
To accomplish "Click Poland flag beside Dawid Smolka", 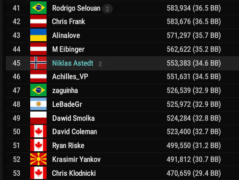I will coord(38,118).
